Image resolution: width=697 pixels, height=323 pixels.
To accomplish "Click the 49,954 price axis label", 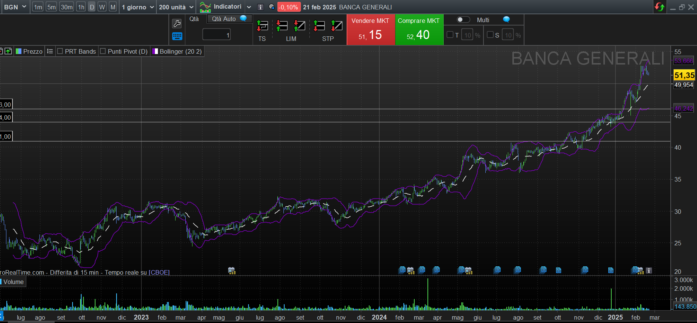I will point(683,85).
